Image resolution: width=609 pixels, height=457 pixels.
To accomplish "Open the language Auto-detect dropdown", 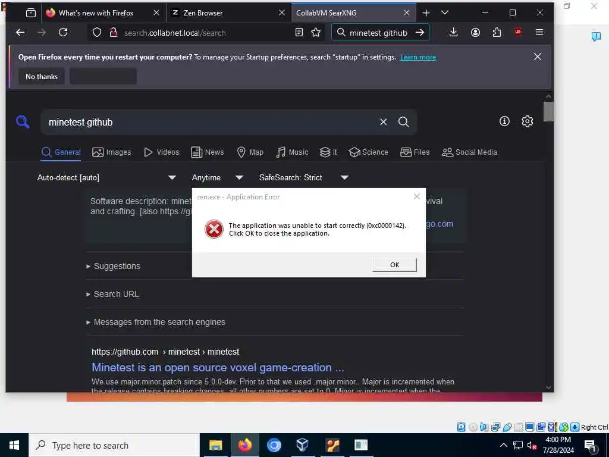I will (x=107, y=177).
